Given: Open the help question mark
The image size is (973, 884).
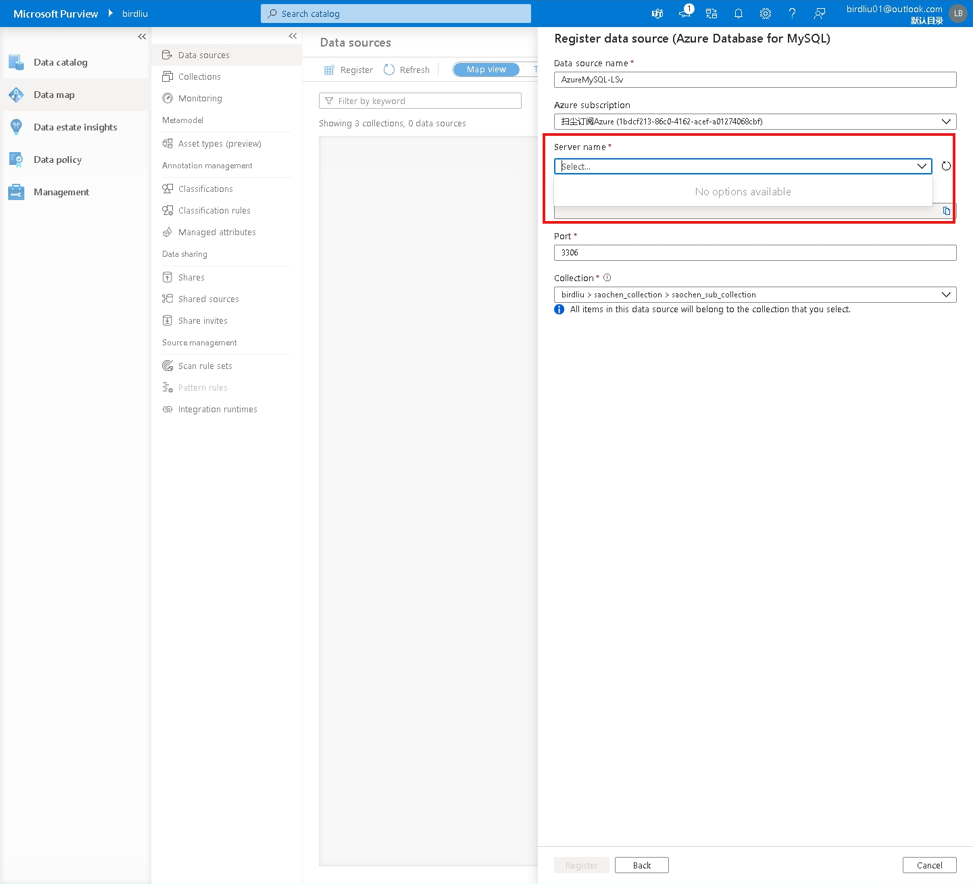Looking at the screenshot, I should [792, 13].
